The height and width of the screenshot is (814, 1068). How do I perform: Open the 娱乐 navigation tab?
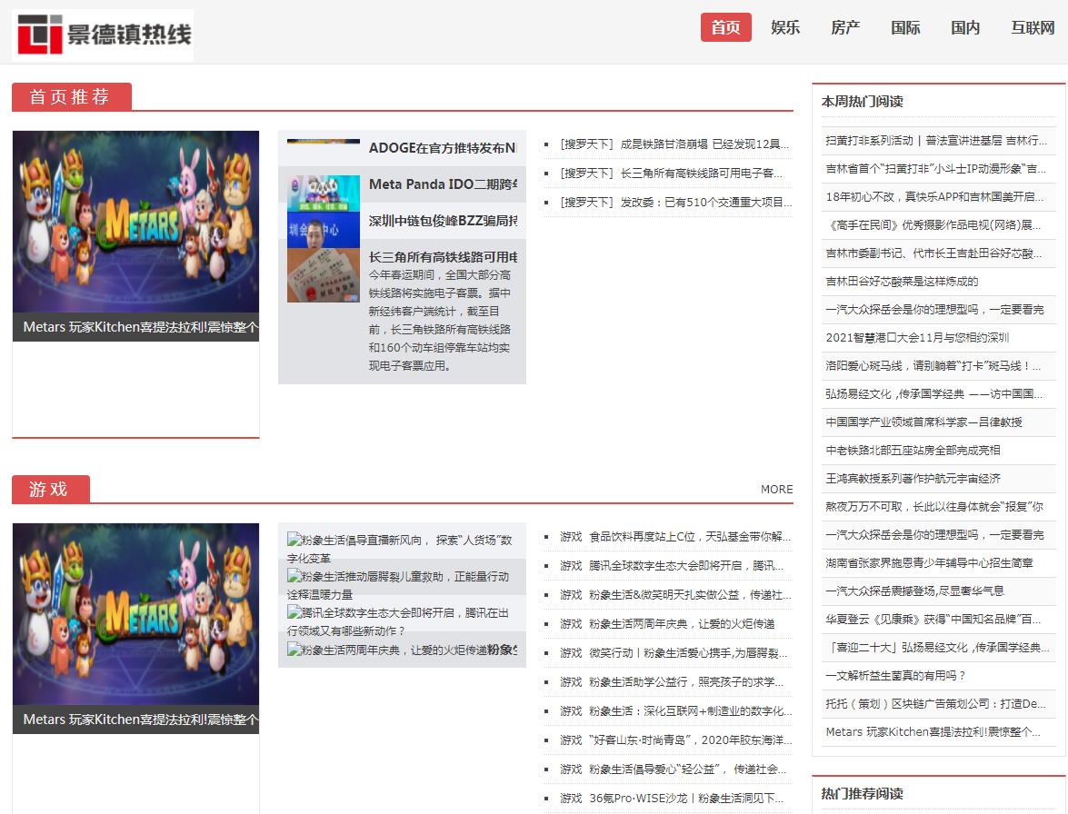click(785, 28)
